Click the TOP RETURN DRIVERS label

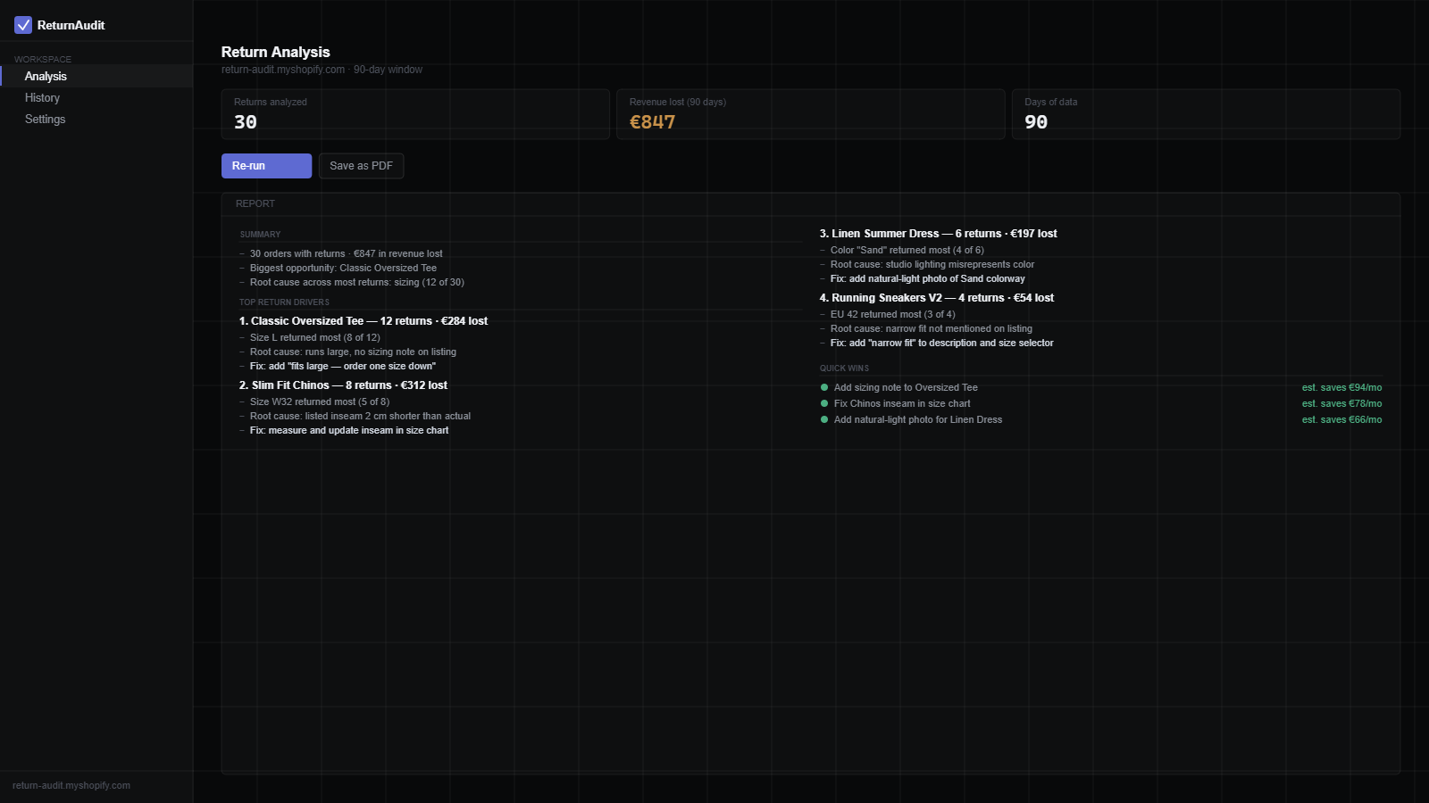(x=284, y=302)
